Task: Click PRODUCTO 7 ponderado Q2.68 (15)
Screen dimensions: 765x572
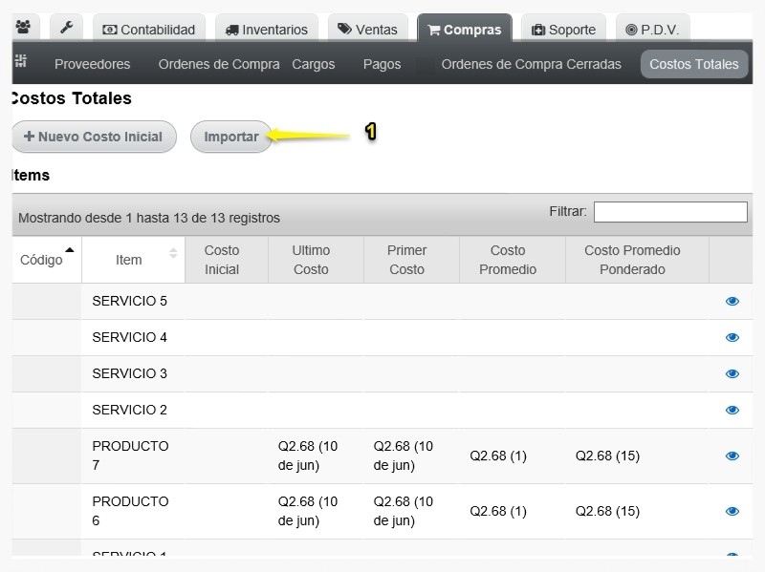Action: coord(607,455)
